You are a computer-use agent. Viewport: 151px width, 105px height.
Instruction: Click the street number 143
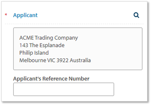pyautogui.click(x=24, y=45)
